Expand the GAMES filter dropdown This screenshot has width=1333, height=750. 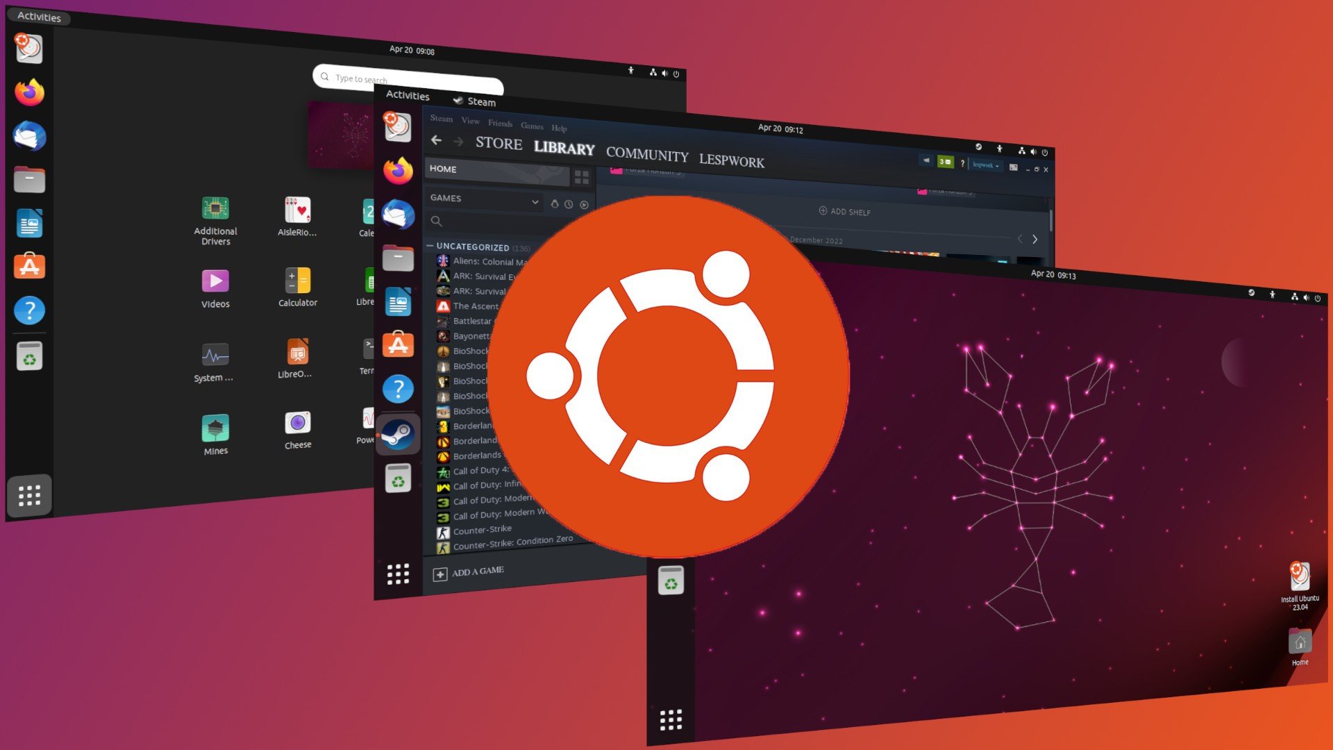(x=535, y=199)
